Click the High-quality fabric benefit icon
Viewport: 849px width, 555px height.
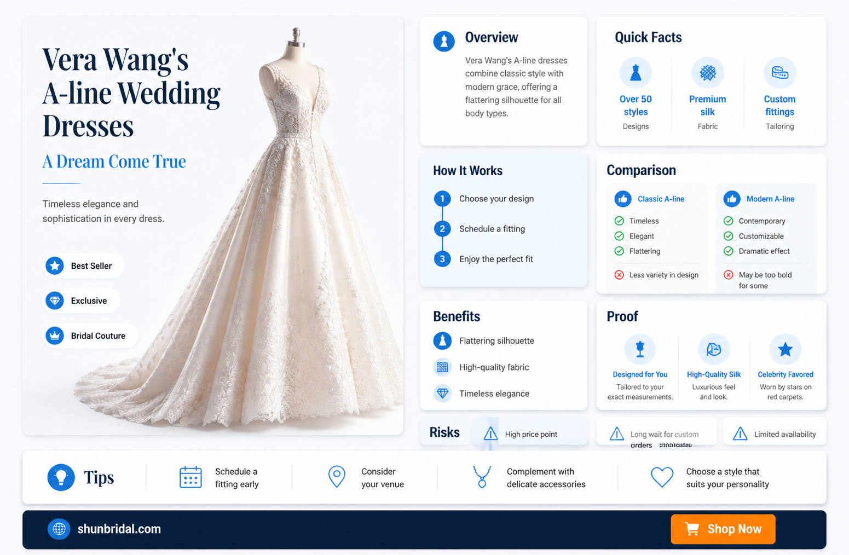[x=442, y=367]
